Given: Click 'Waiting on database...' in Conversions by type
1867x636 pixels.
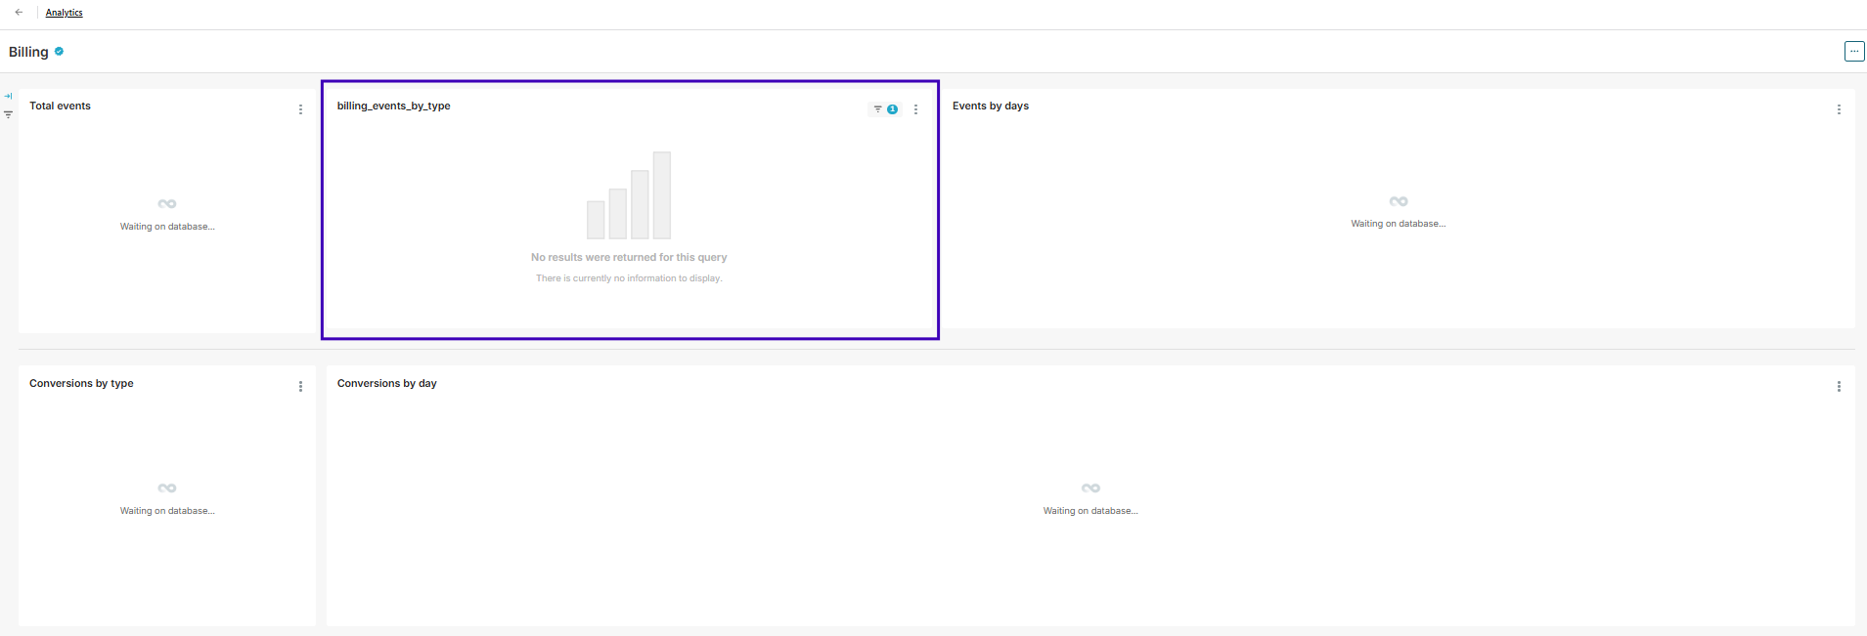Looking at the screenshot, I should pyautogui.click(x=167, y=511).
